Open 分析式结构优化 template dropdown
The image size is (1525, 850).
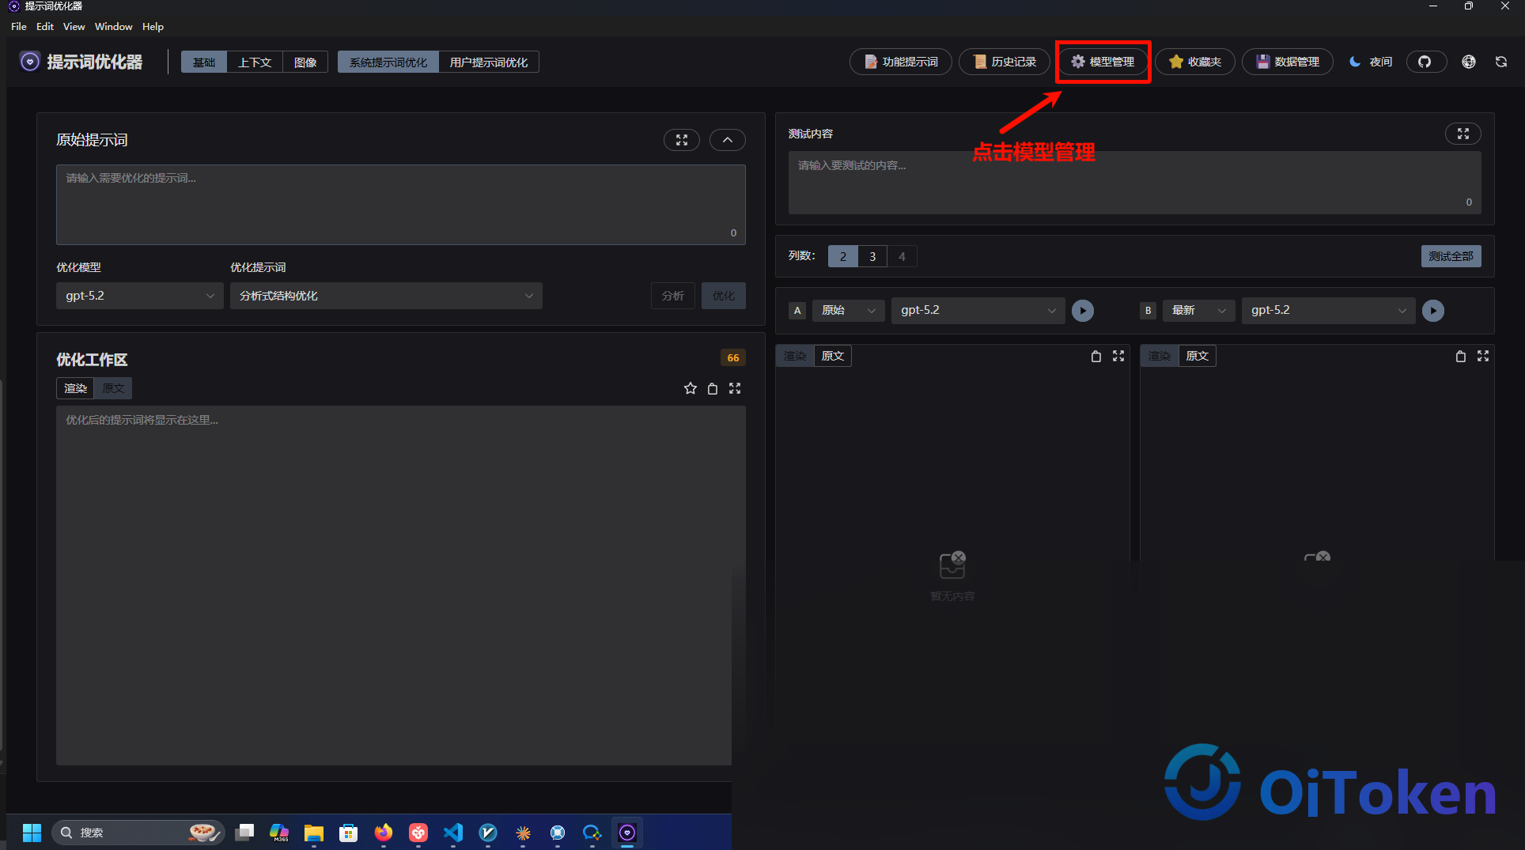tap(386, 296)
